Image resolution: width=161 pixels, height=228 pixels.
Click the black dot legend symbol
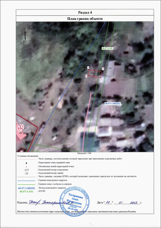[26, 163]
